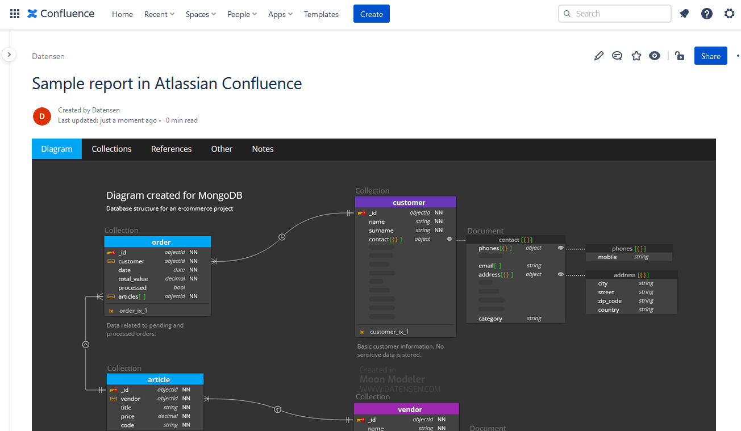Select the customer collection header
This screenshot has height=431, width=741.
point(405,202)
